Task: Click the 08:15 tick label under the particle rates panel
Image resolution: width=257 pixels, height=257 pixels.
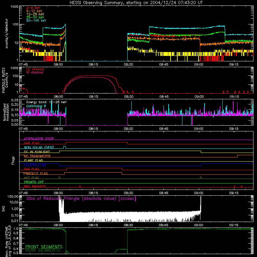Action: [x=93, y=97]
